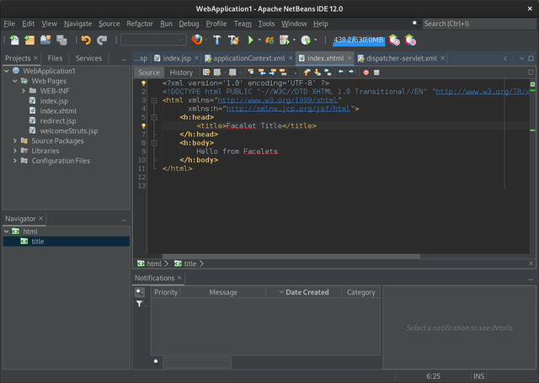Click the New File toolbar icon

(14, 40)
